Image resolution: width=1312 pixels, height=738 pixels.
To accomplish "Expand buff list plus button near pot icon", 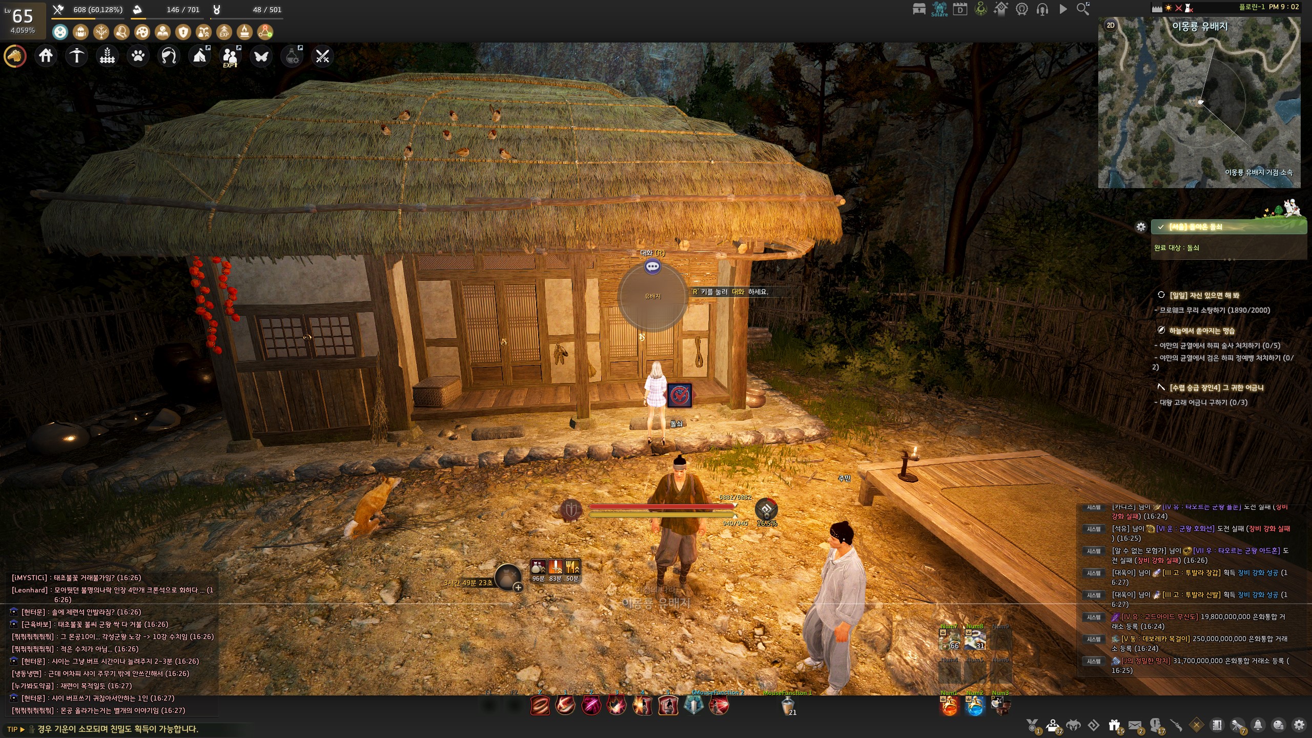I will (x=518, y=588).
